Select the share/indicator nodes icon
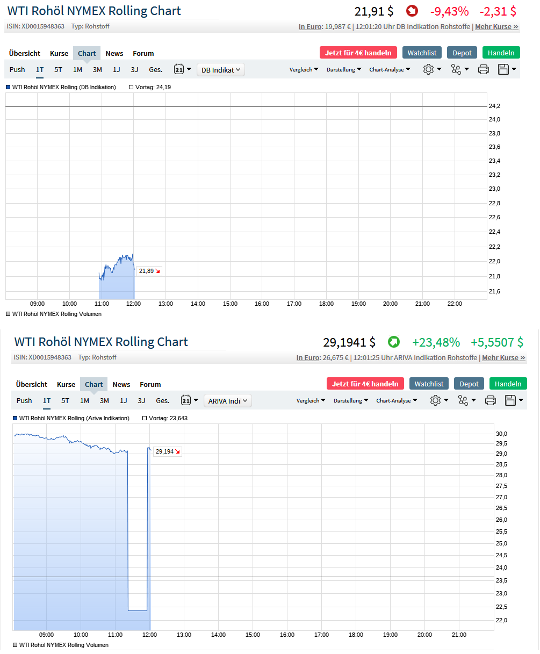This screenshot has height=654, width=540. coord(457,69)
